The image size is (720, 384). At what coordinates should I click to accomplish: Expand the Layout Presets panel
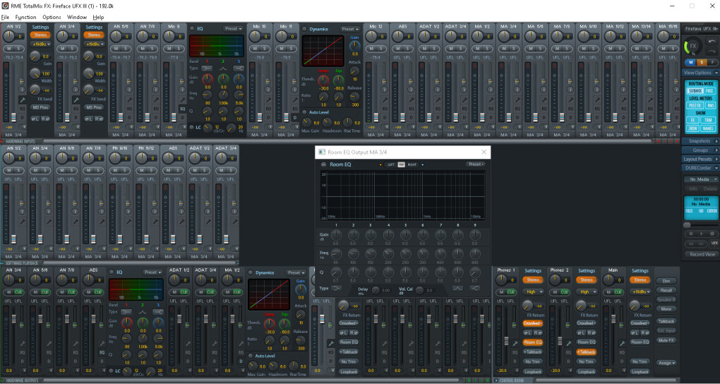coord(700,159)
